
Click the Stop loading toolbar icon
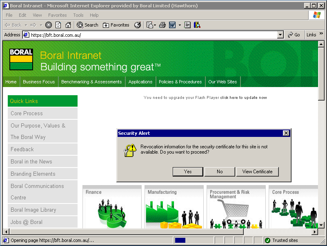(x=49, y=25)
